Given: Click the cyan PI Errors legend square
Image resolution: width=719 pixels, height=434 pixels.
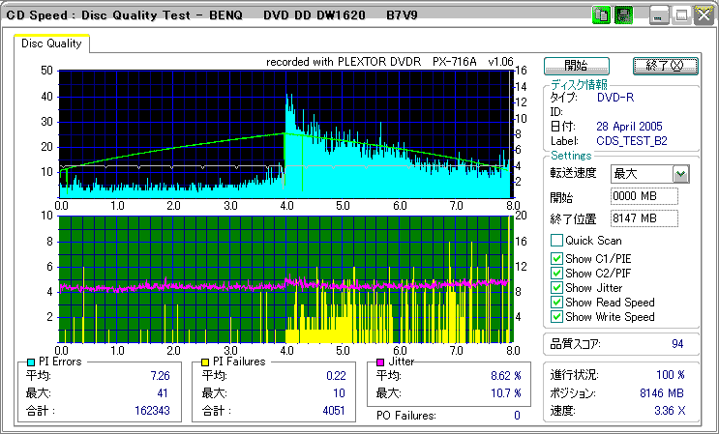Looking at the screenshot, I should (x=32, y=362).
